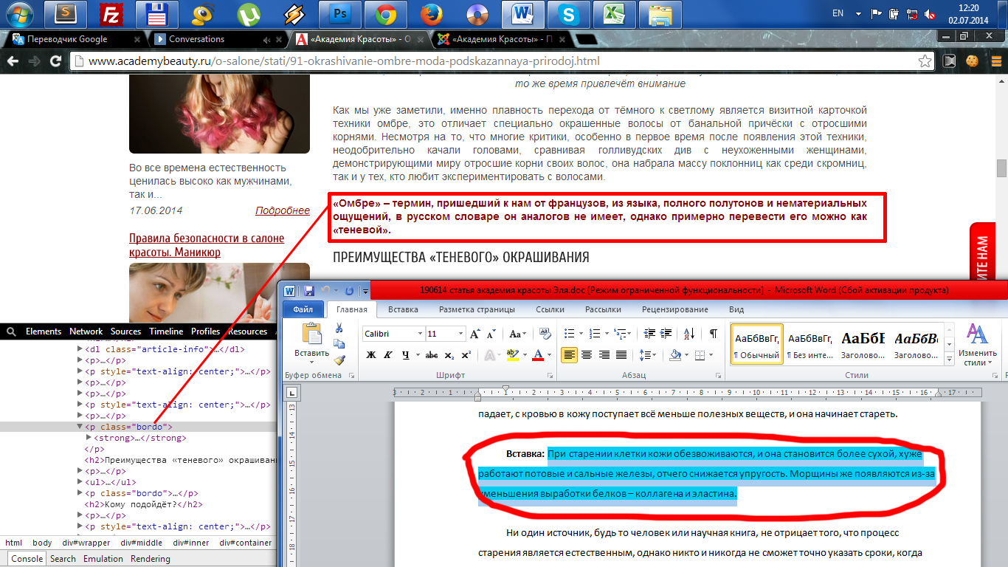Toggle Underline (Ч) formatting in Word
1008x567 pixels.
point(405,355)
